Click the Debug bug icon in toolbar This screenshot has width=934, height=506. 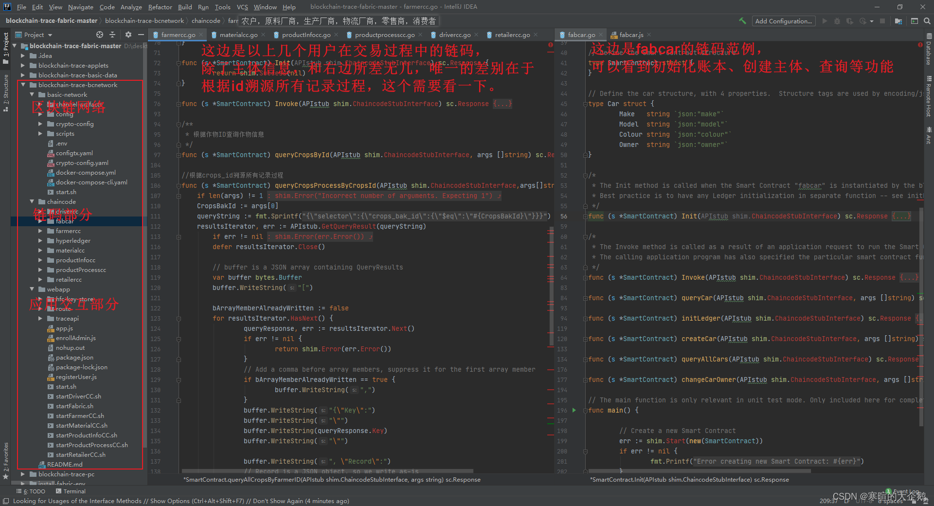[837, 21]
